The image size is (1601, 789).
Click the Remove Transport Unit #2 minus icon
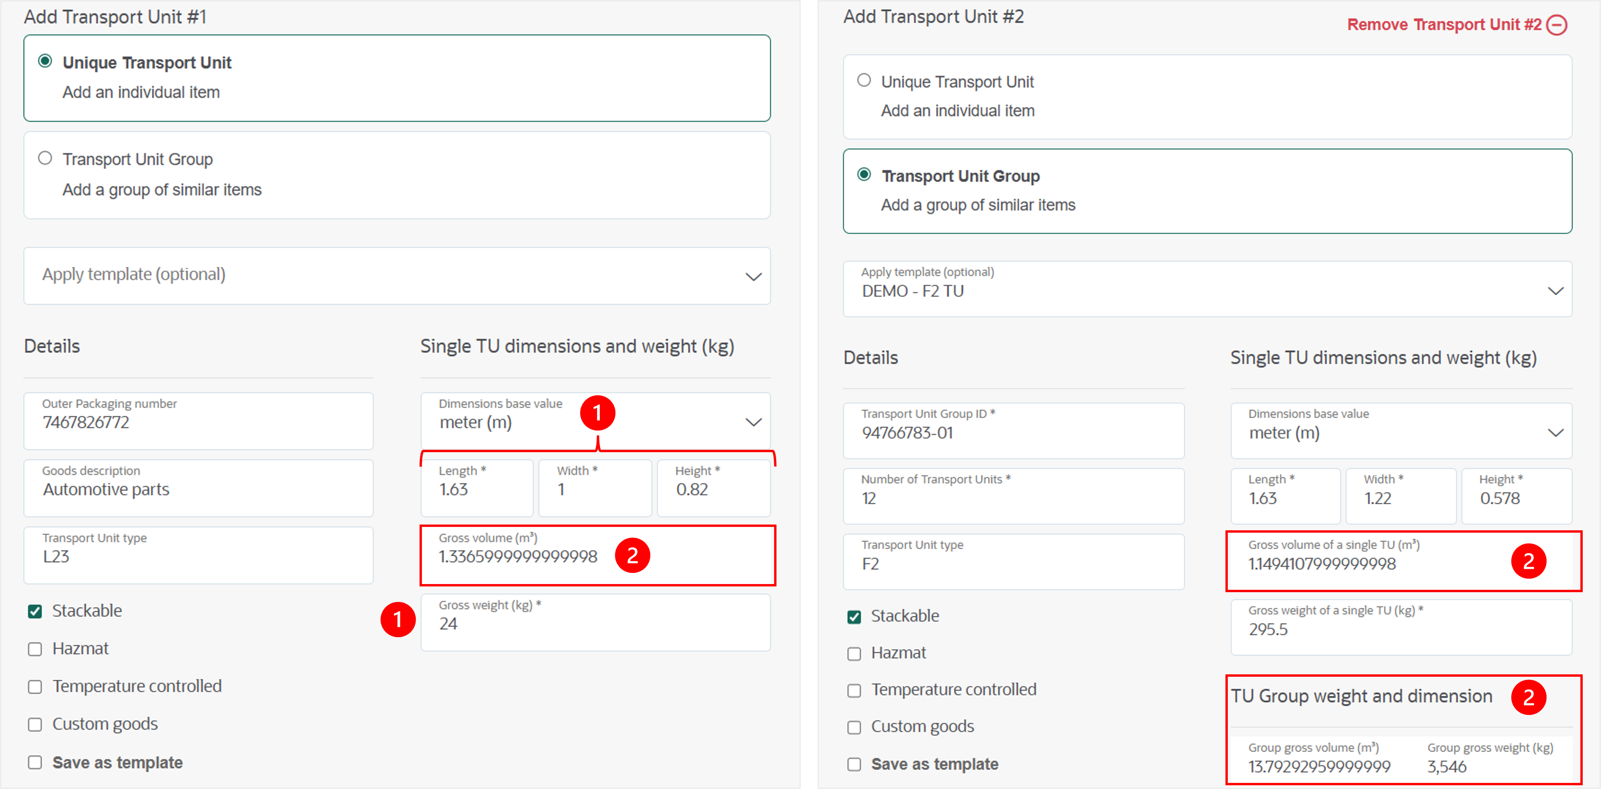(x=1557, y=25)
